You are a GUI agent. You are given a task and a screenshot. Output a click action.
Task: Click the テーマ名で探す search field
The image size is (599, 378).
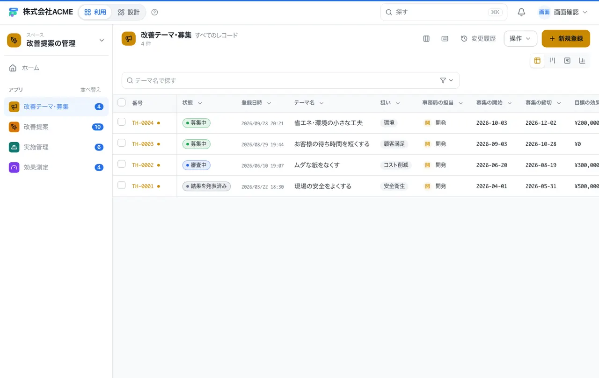[x=291, y=80]
